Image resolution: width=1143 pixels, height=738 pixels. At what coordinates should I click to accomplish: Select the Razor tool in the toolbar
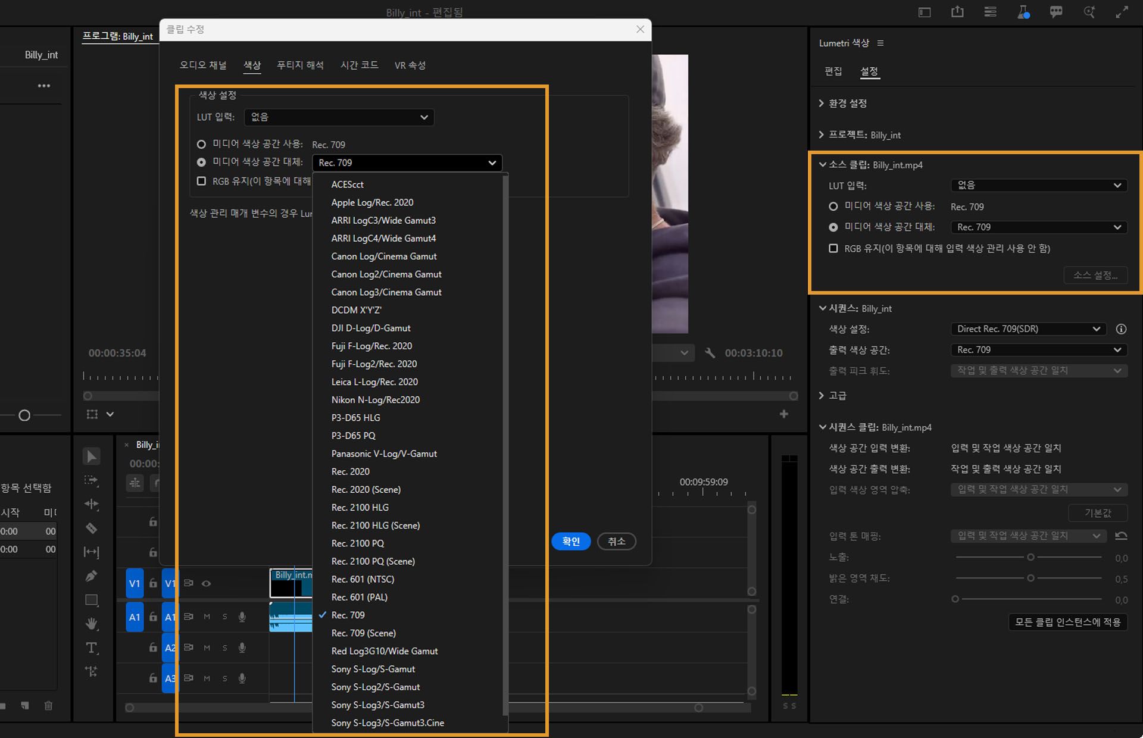pos(91,529)
